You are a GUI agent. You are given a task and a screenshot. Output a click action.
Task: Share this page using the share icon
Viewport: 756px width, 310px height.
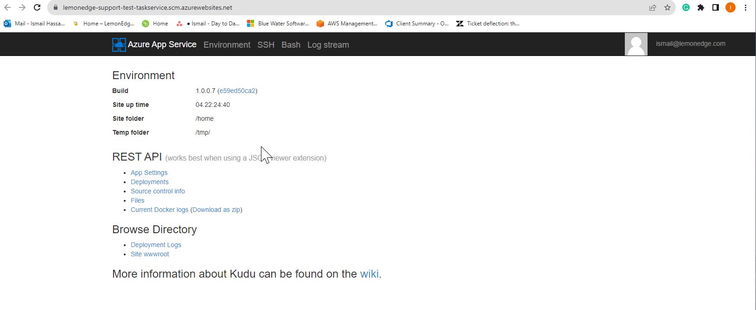[653, 7]
